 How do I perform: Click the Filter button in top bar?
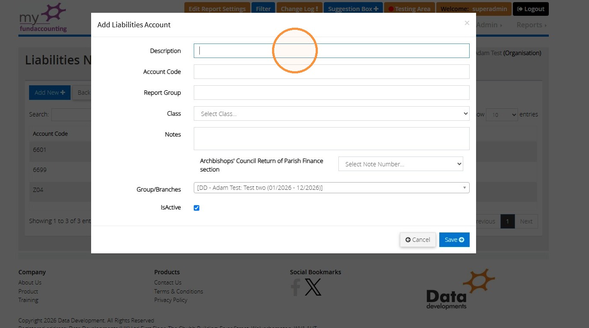[263, 9]
